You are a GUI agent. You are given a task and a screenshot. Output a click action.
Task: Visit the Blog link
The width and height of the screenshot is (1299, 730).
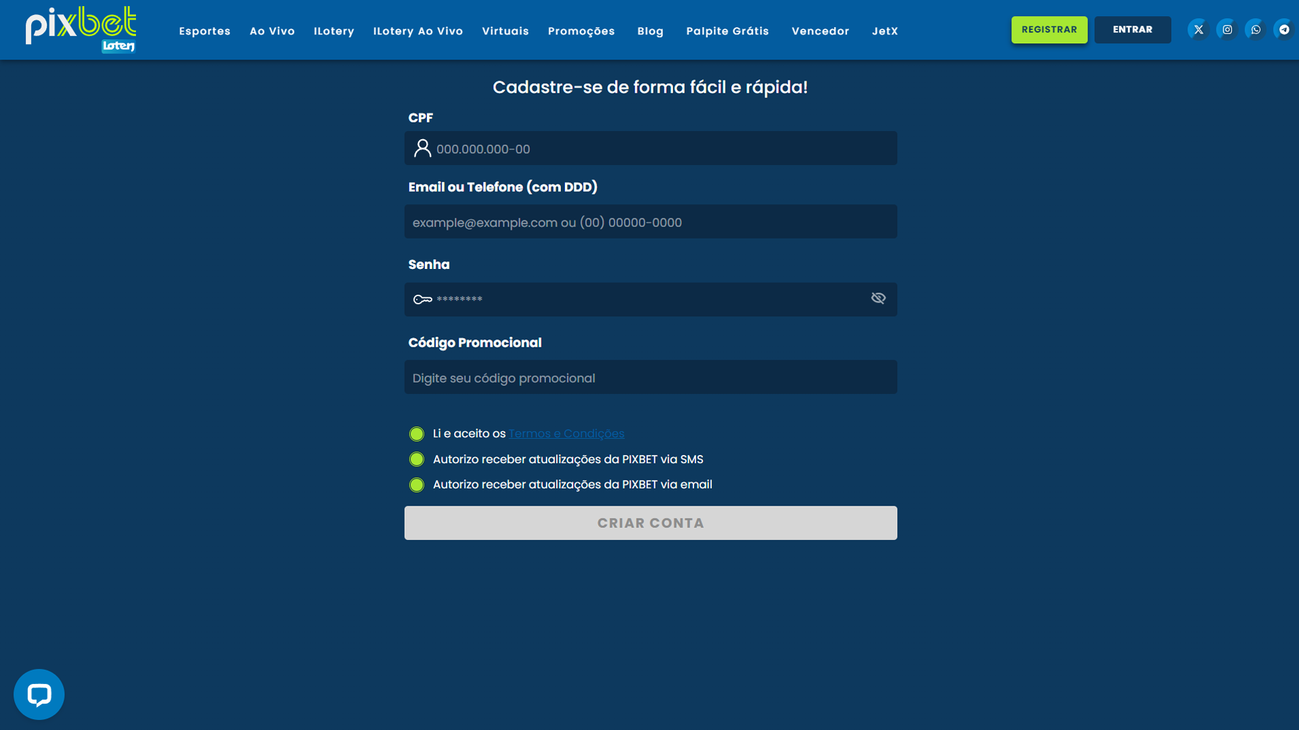point(650,31)
